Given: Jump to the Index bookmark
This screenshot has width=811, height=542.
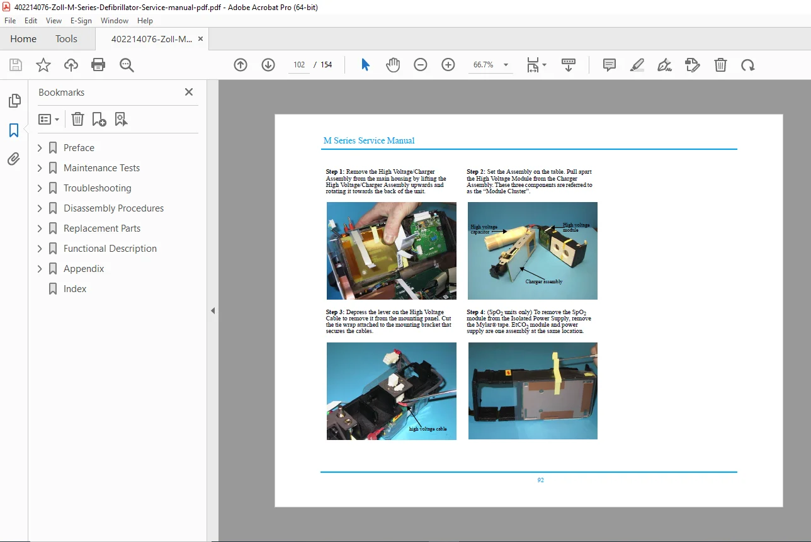Looking at the screenshot, I should [75, 289].
